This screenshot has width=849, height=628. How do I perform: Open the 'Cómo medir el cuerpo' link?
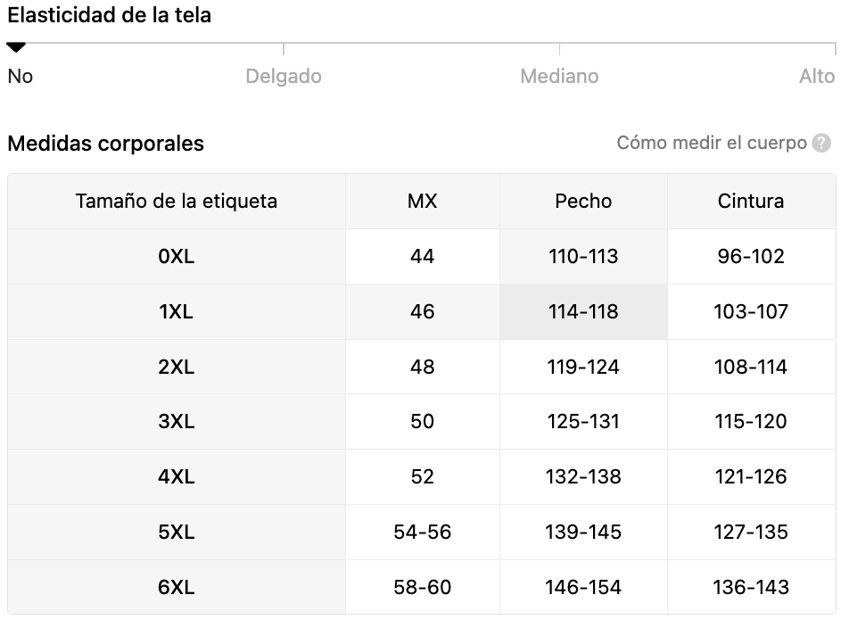(x=712, y=143)
